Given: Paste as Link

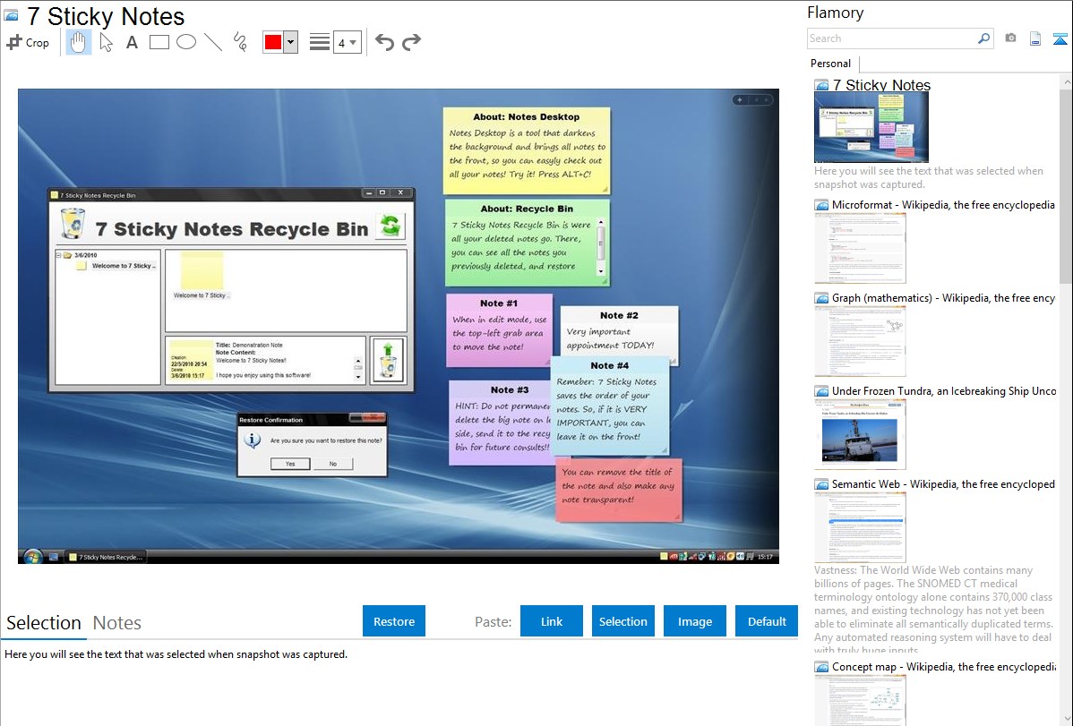Looking at the screenshot, I should [x=552, y=621].
